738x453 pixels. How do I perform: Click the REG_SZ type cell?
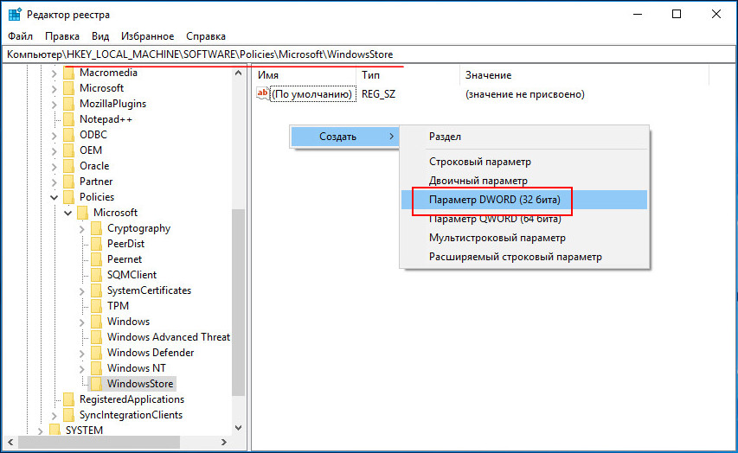coord(378,94)
